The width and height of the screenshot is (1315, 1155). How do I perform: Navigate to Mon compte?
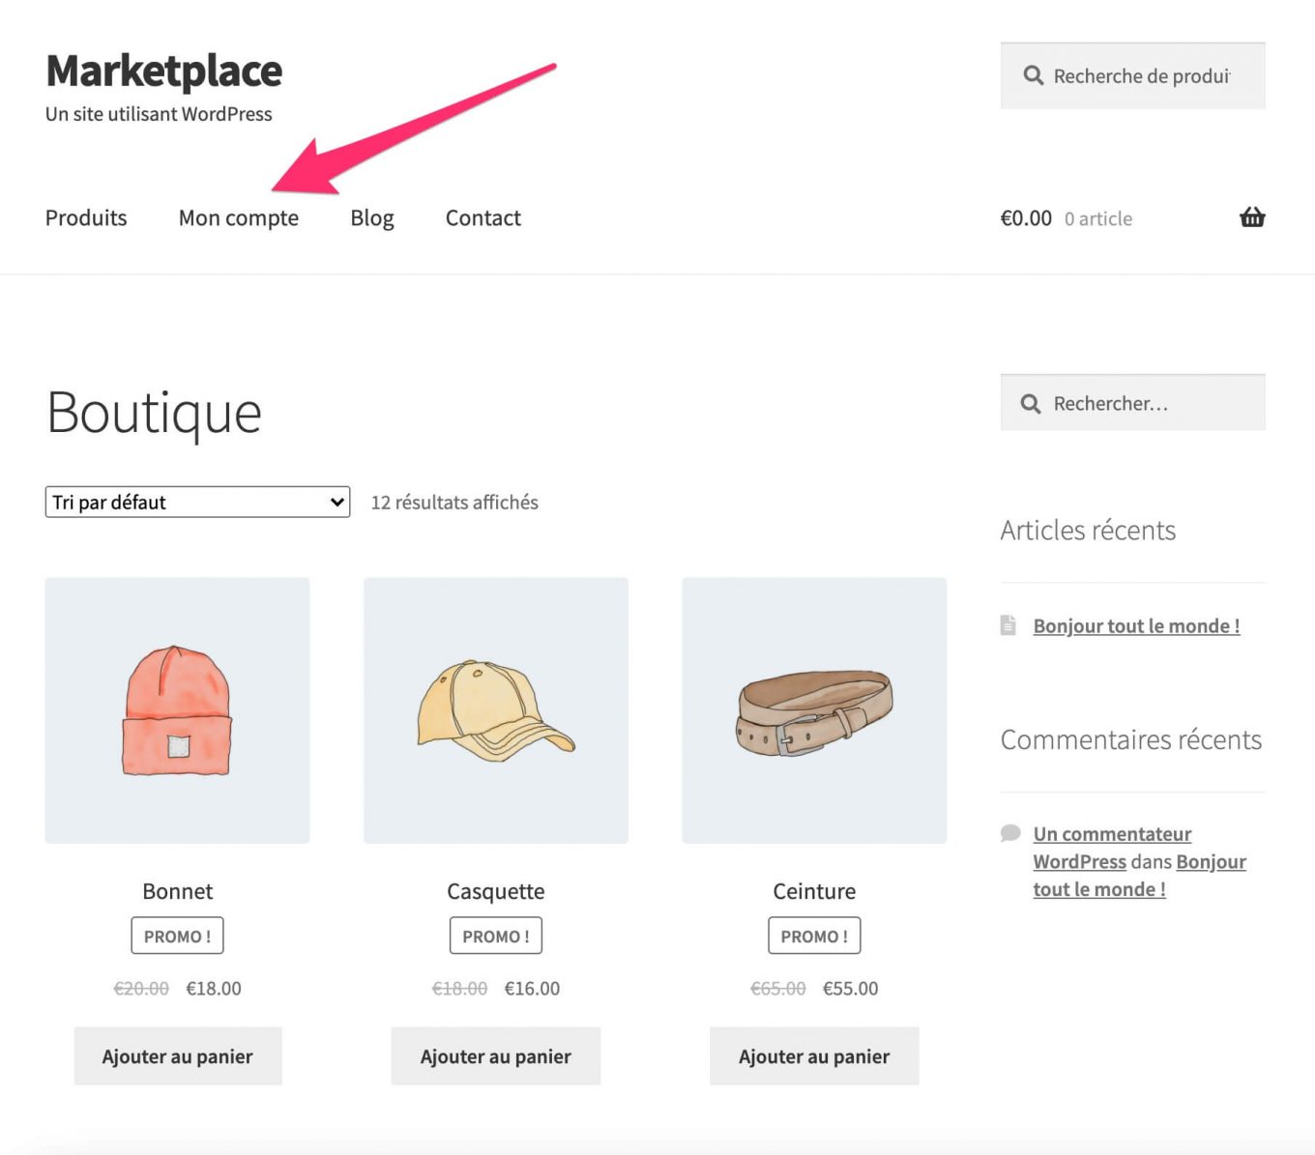point(238,217)
